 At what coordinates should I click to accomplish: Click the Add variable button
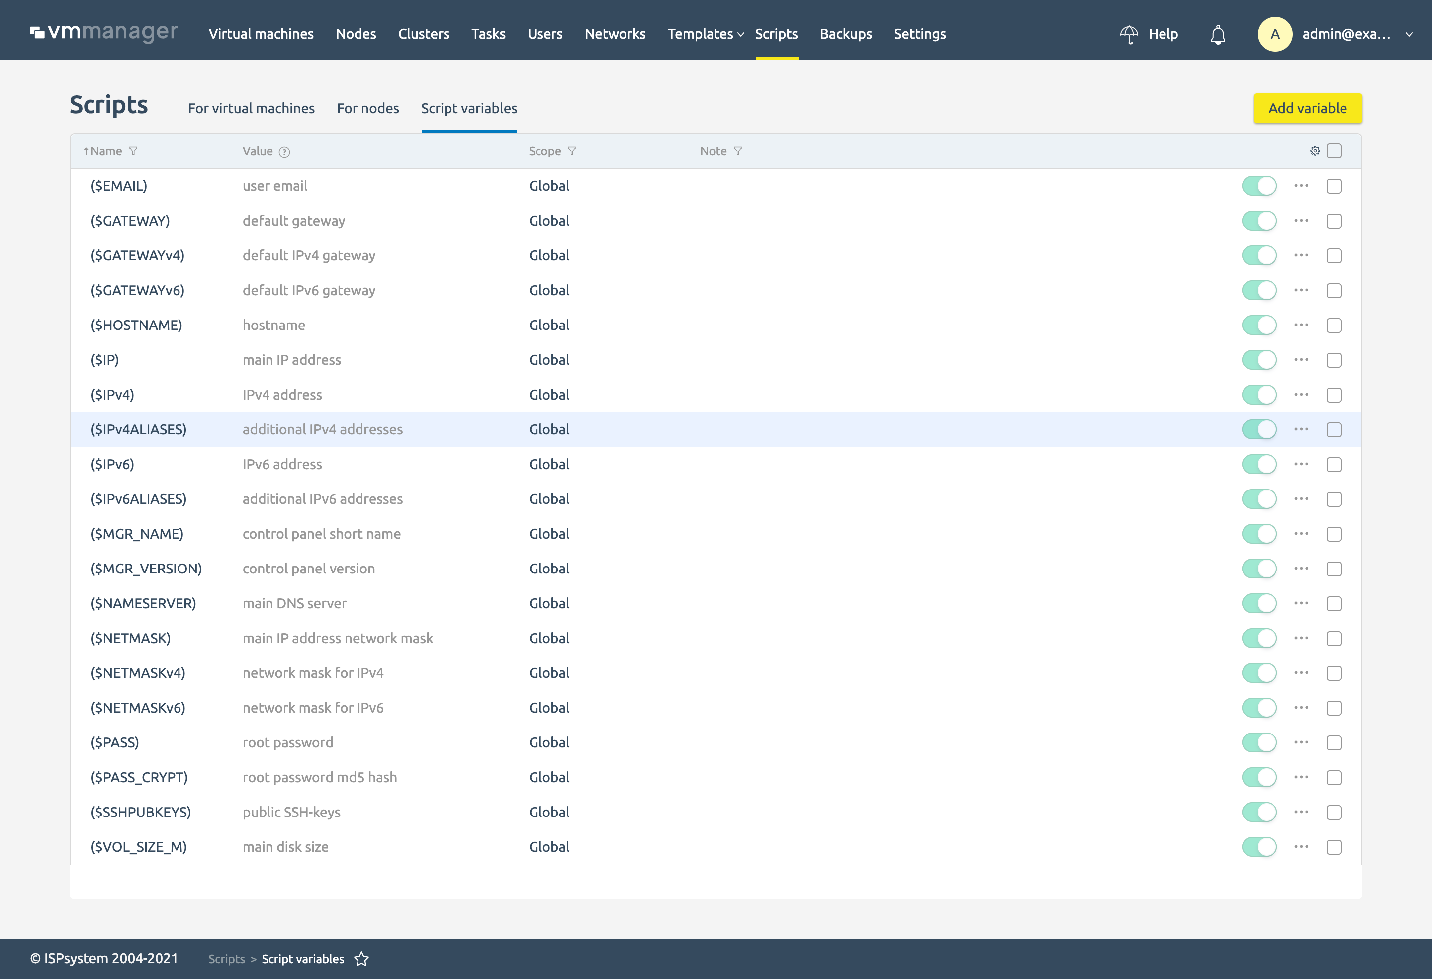(1307, 108)
